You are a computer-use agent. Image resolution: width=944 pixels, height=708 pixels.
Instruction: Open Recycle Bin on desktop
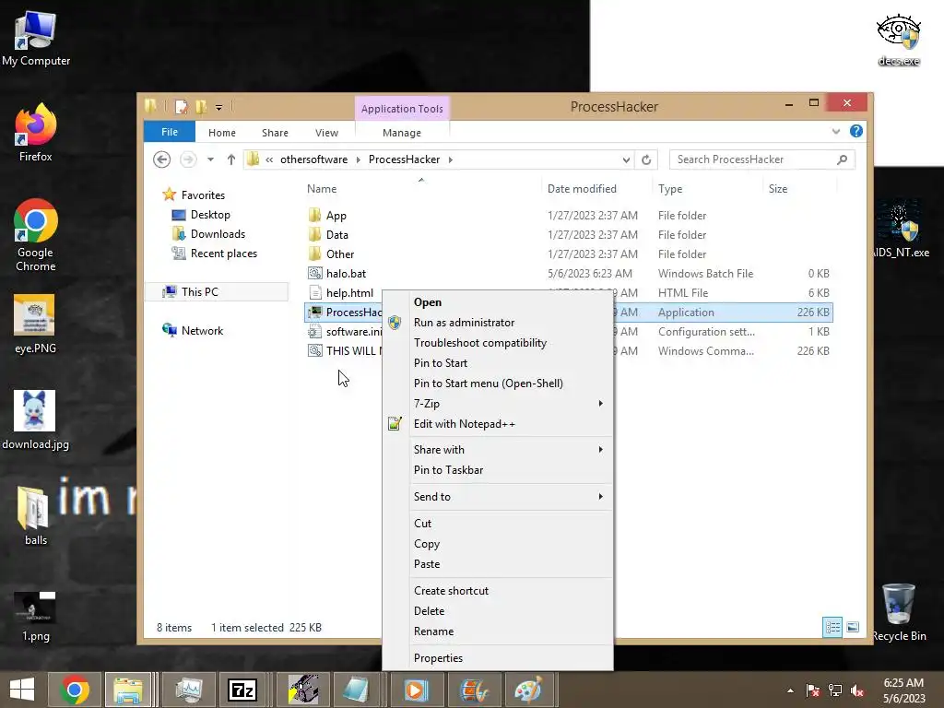898,612
